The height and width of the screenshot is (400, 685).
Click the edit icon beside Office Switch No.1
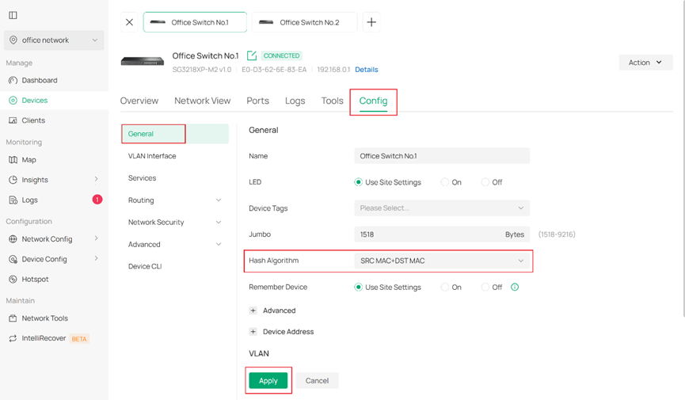(252, 55)
